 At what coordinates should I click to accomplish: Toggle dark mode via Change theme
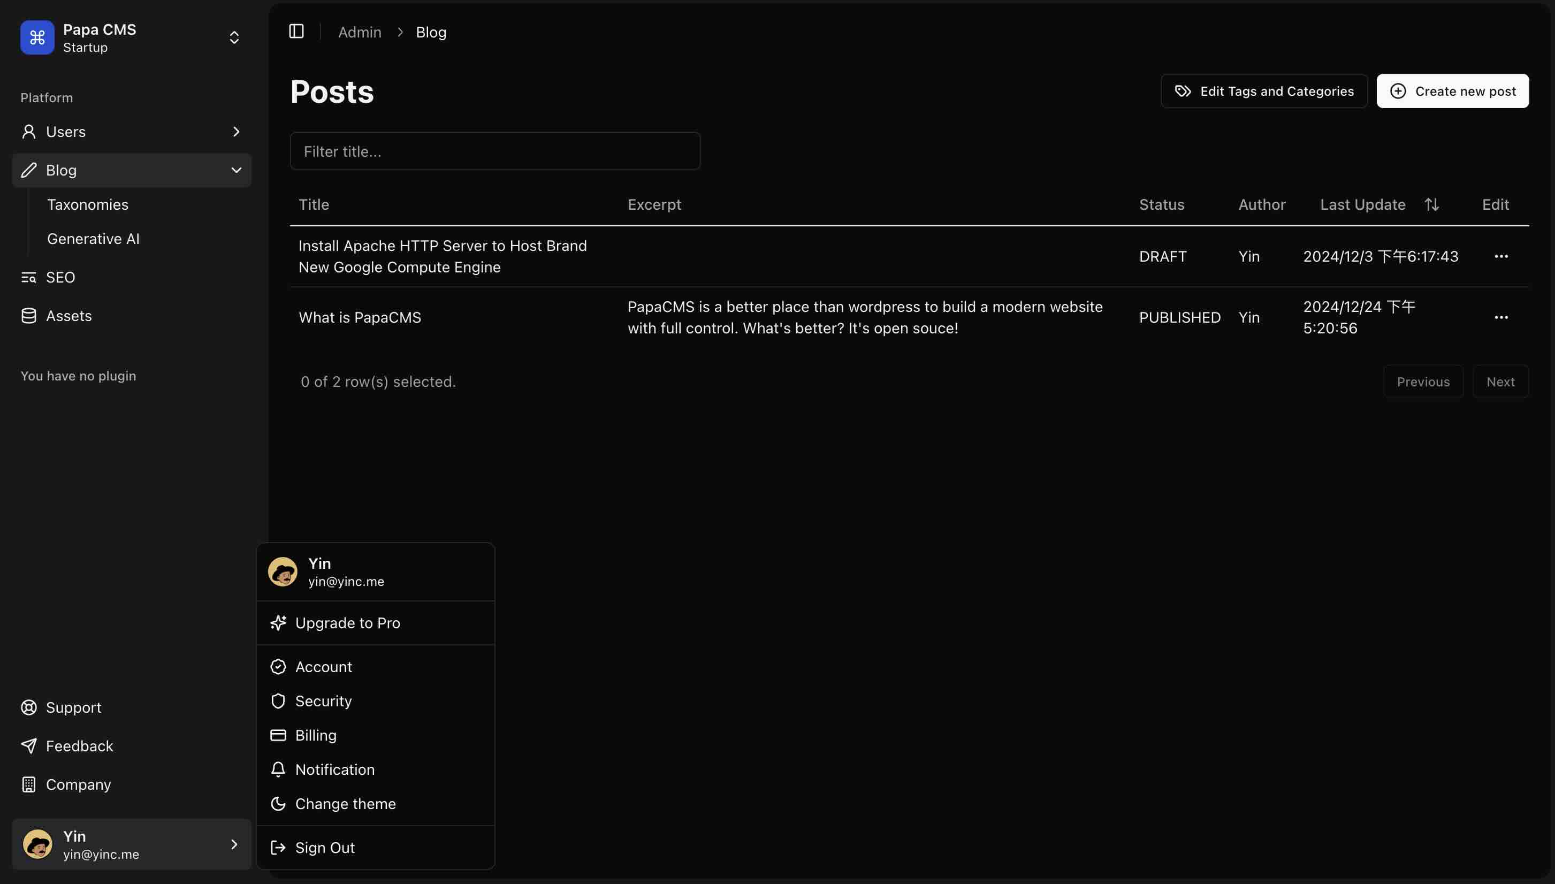[345, 804]
